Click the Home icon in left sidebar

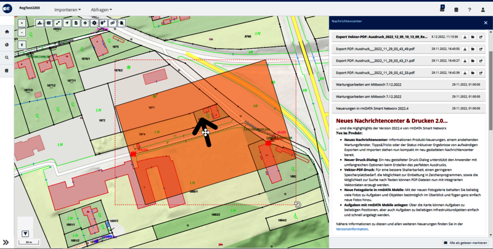7,31
